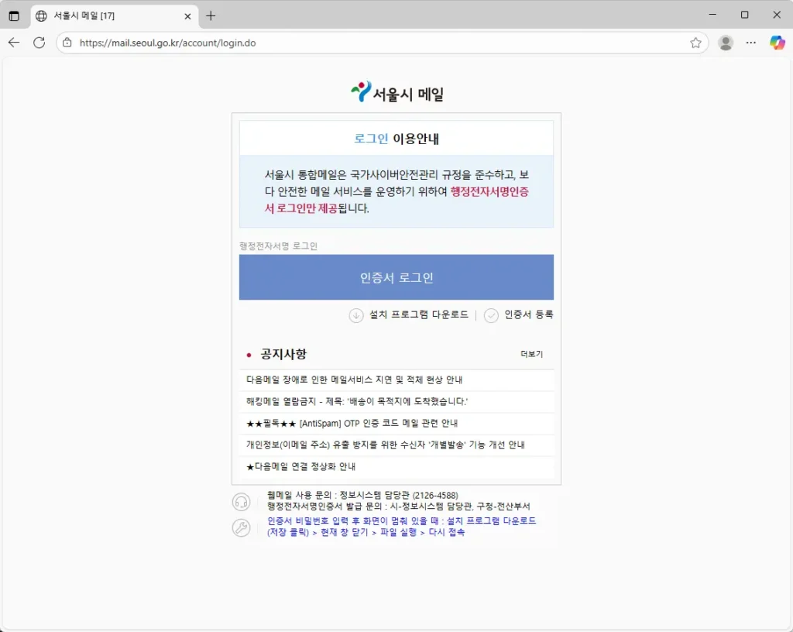Click the browser back arrow button
The width and height of the screenshot is (793, 632).
pyautogui.click(x=14, y=43)
